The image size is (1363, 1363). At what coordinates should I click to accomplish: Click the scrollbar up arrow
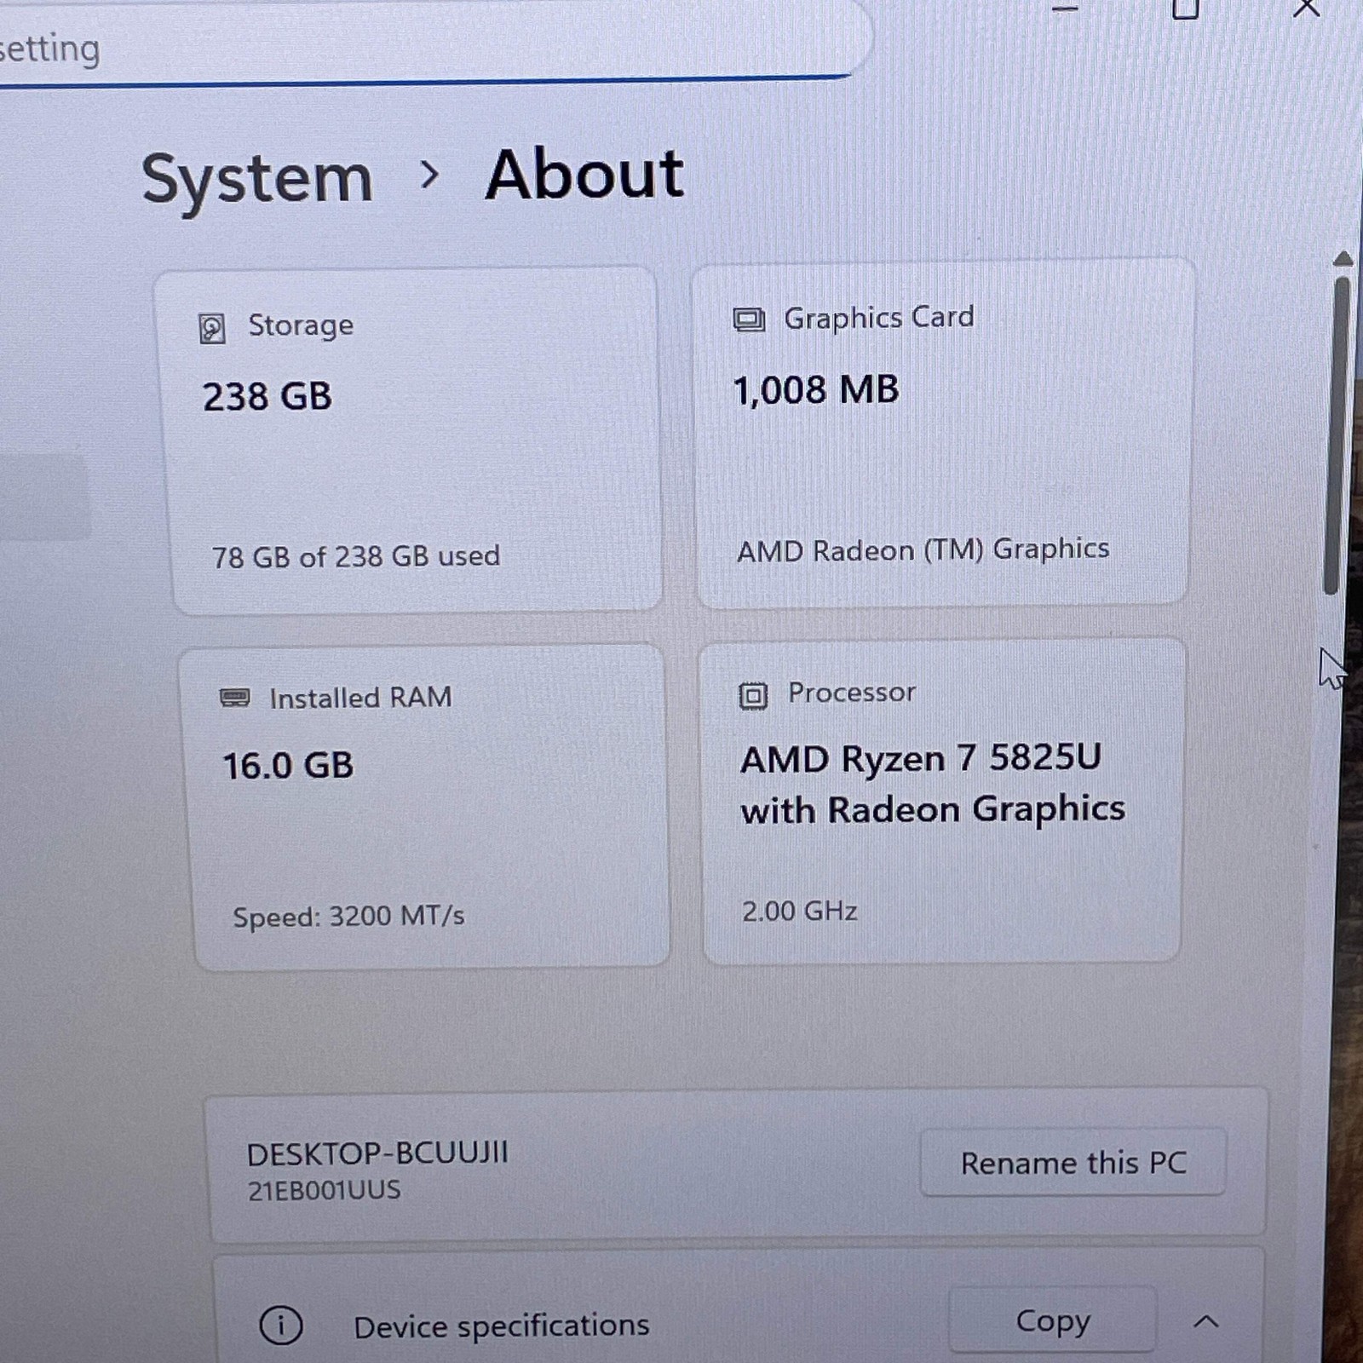(x=1343, y=258)
